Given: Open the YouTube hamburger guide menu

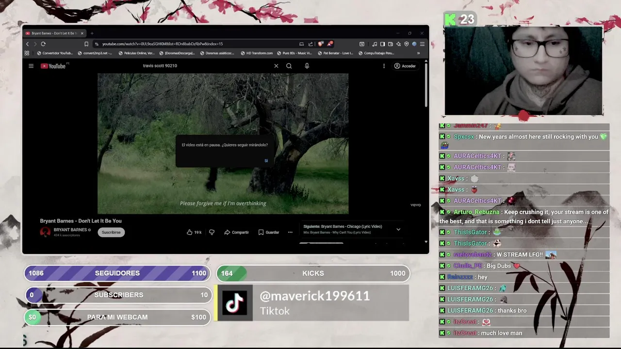Looking at the screenshot, I should (31, 66).
